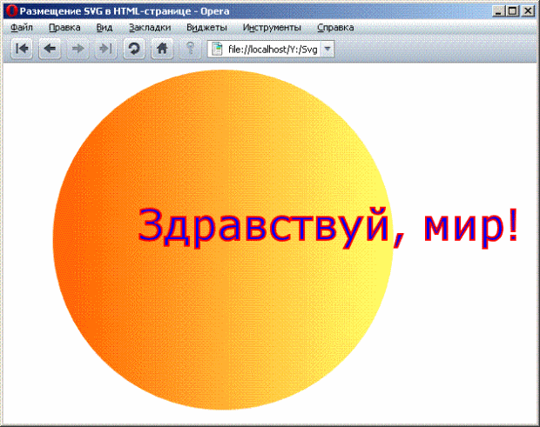This screenshot has width=540, height=427.
Task: Go back with the Back arrow
Action: click(50, 49)
